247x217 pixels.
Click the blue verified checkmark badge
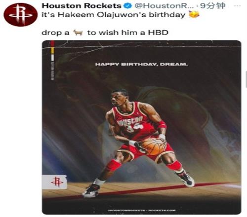coord(128,6)
